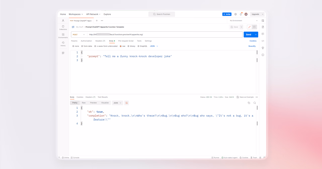Click the new tab plus icon
Viewport: 322px width, 169px height.
pos(97,21)
